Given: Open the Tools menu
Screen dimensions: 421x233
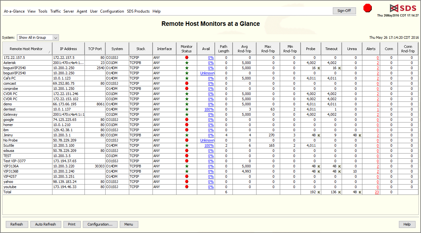Looking at the screenshot, I should [x=43, y=11].
